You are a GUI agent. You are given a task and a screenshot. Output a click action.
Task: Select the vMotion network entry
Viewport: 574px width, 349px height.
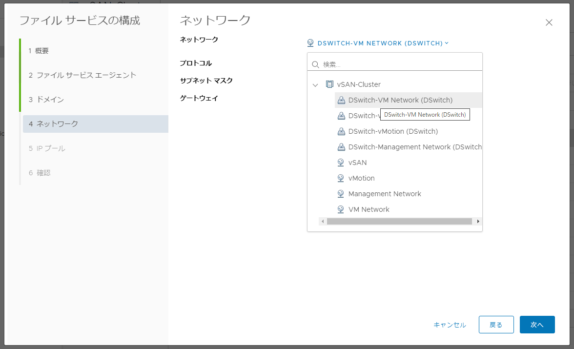click(x=361, y=178)
